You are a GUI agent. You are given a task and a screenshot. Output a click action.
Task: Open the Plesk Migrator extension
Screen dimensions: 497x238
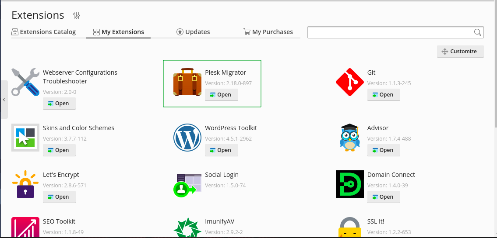(221, 94)
